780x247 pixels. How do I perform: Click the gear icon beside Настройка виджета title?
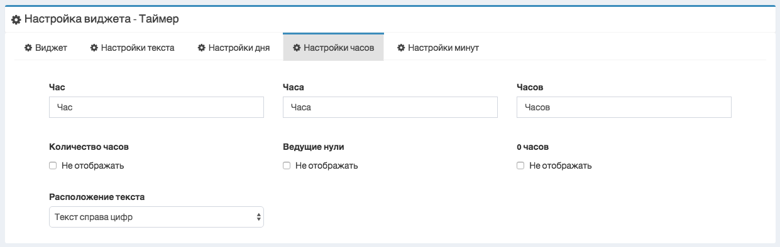click(16, 20)
